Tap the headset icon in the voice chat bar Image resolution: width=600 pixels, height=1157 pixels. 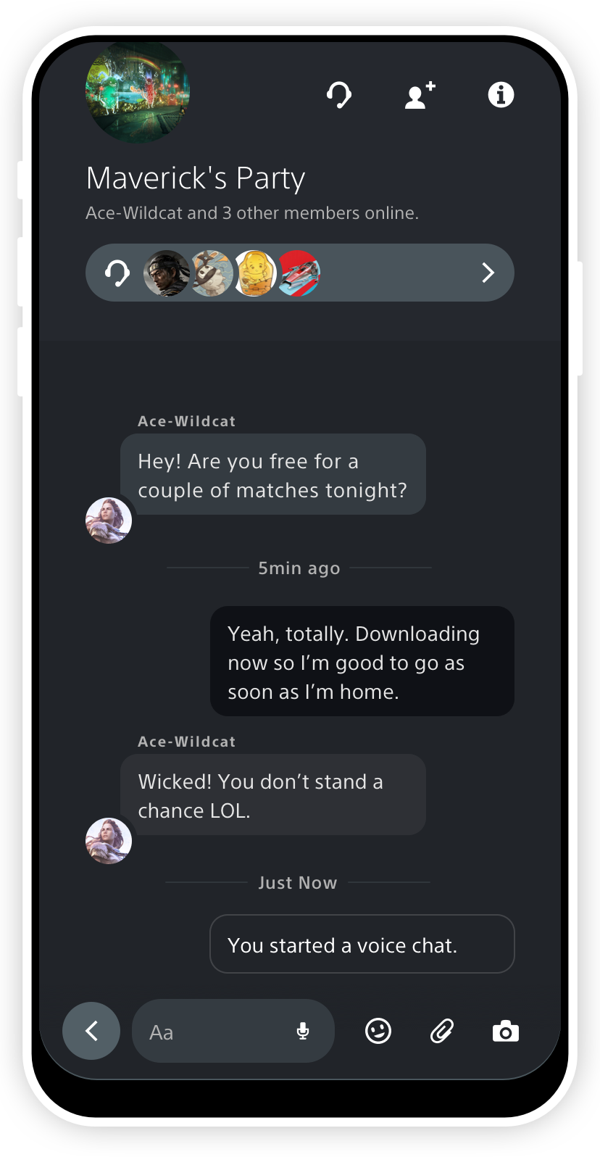(117, 273)
